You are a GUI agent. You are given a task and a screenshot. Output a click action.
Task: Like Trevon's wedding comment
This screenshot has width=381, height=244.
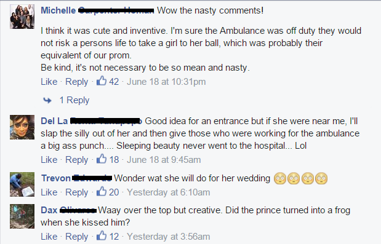coord(49,192)
